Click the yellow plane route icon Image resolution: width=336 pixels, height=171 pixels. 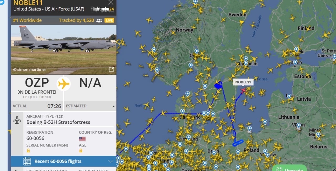coord(64,84)
